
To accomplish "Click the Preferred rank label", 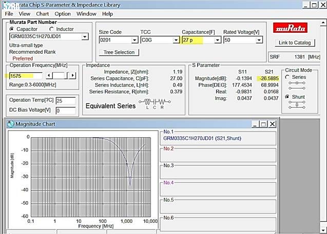I will point(23,58).
